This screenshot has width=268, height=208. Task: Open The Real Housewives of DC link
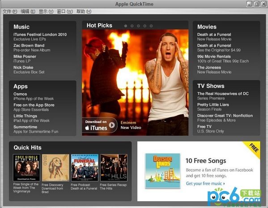point(223,96)
